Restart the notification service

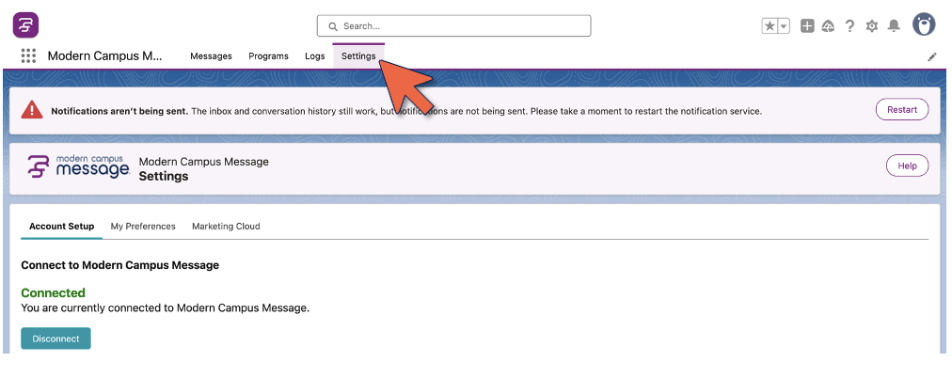tap(901, 110)
